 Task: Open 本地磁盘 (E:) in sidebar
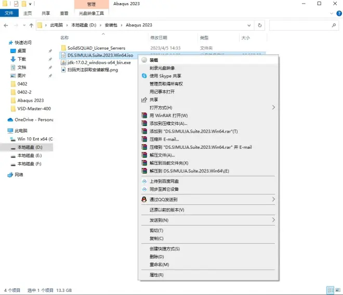[30, 156]
